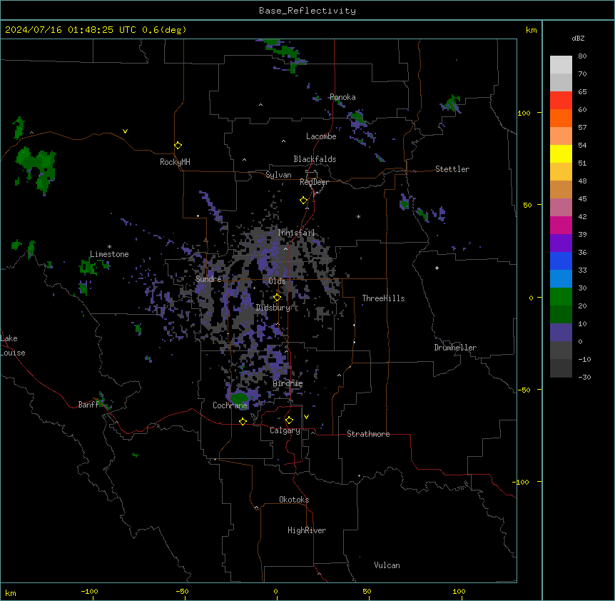Click the Airdrie city label
The height and width of the screenshot is (601, 615).
coord(288,383)
